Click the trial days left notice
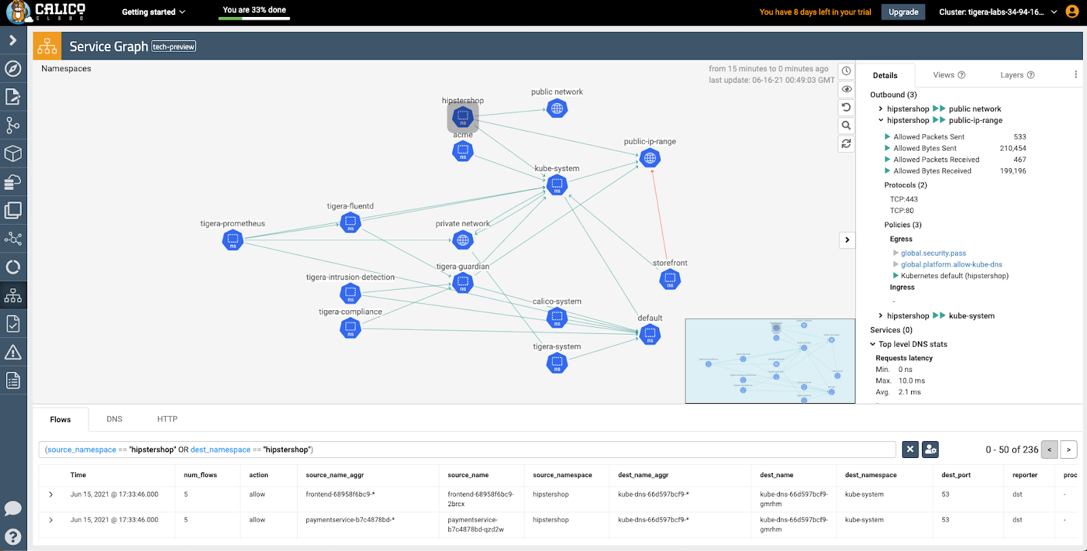The width and height of the screenshot is (1087, 551). 815,12
